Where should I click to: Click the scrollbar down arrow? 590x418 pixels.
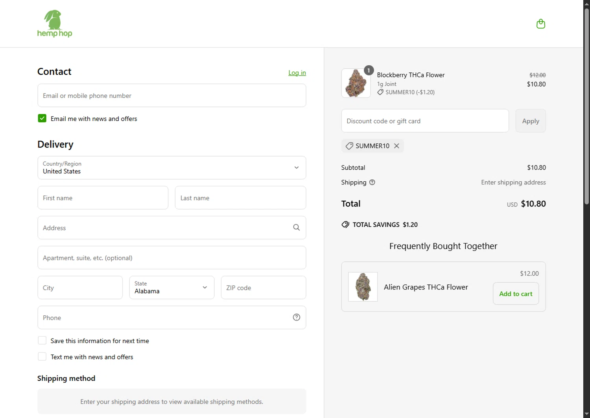[586, 414]
